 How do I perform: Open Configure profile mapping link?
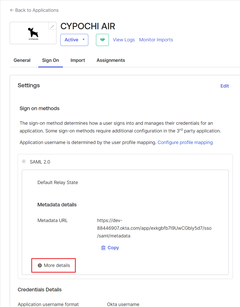coord(185,142)
